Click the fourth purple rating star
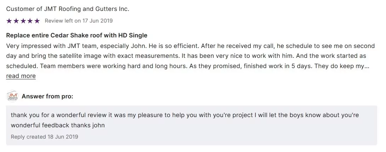Screen dimensions: 386x152 point(30,21)
